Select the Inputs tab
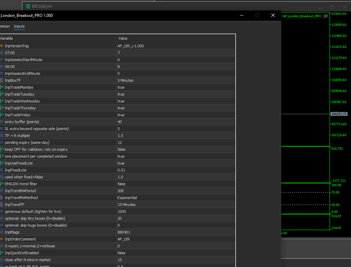 (19, 26)
